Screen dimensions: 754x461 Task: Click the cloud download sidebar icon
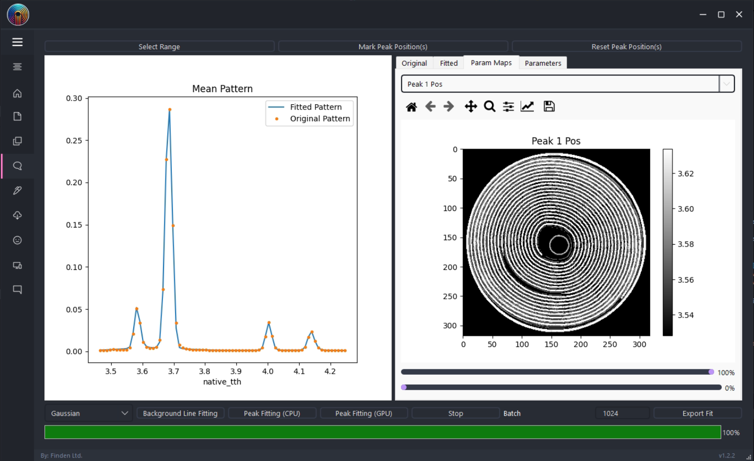tap(18, 215)
